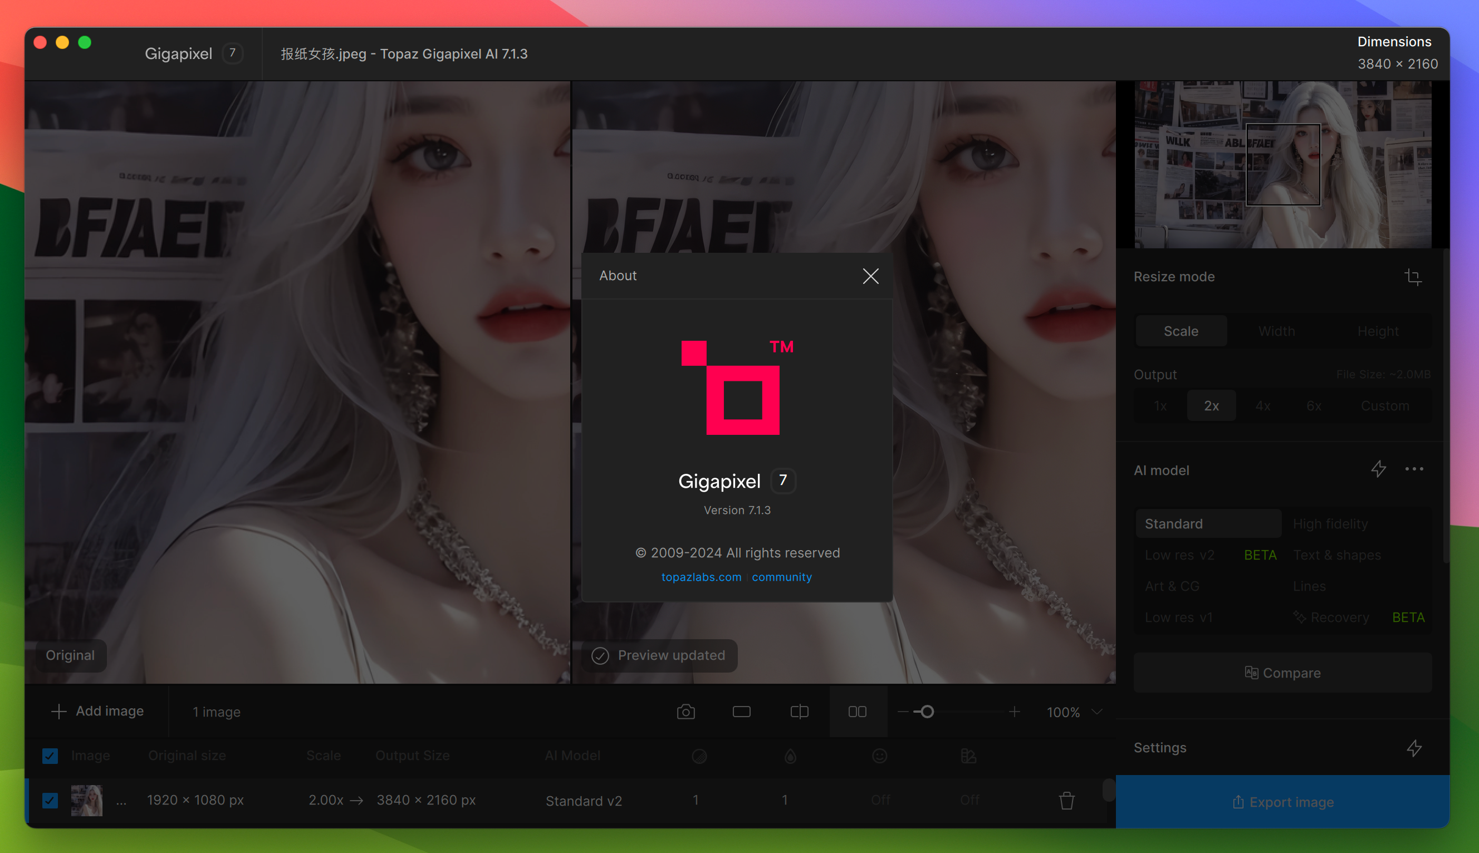Toggle the checkbox for image in queue
Viewport: 1479px width, 853px height.
pos(50,799)
